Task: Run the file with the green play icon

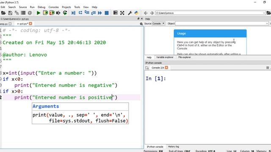Action: (x=39, y=13)
